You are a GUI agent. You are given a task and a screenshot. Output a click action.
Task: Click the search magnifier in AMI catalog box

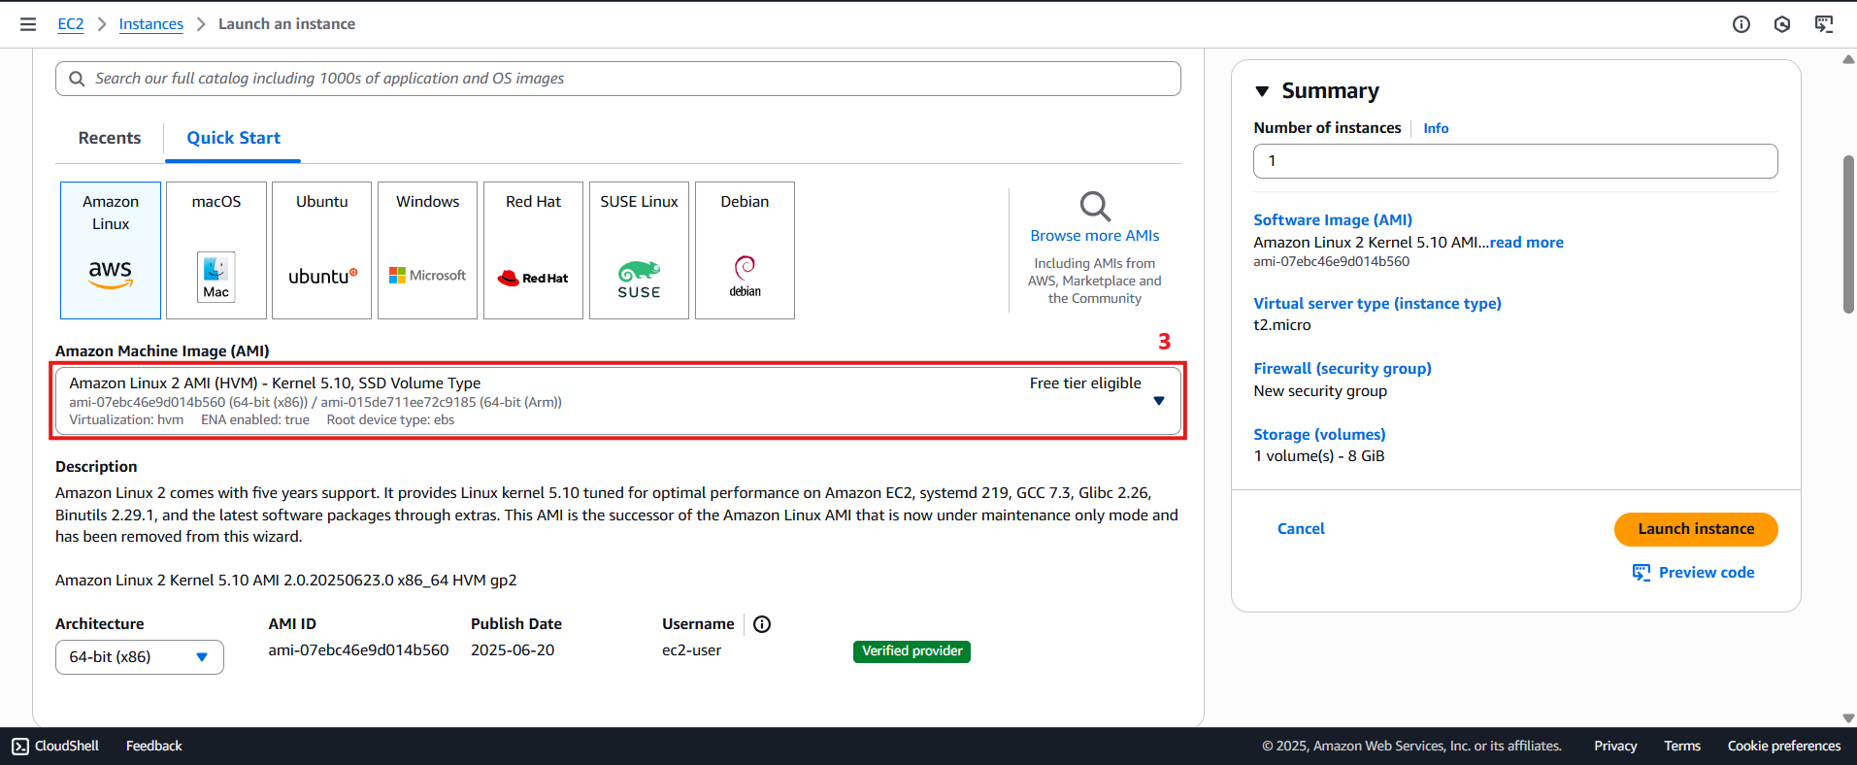pyautogui.click(x=77, y=79)
